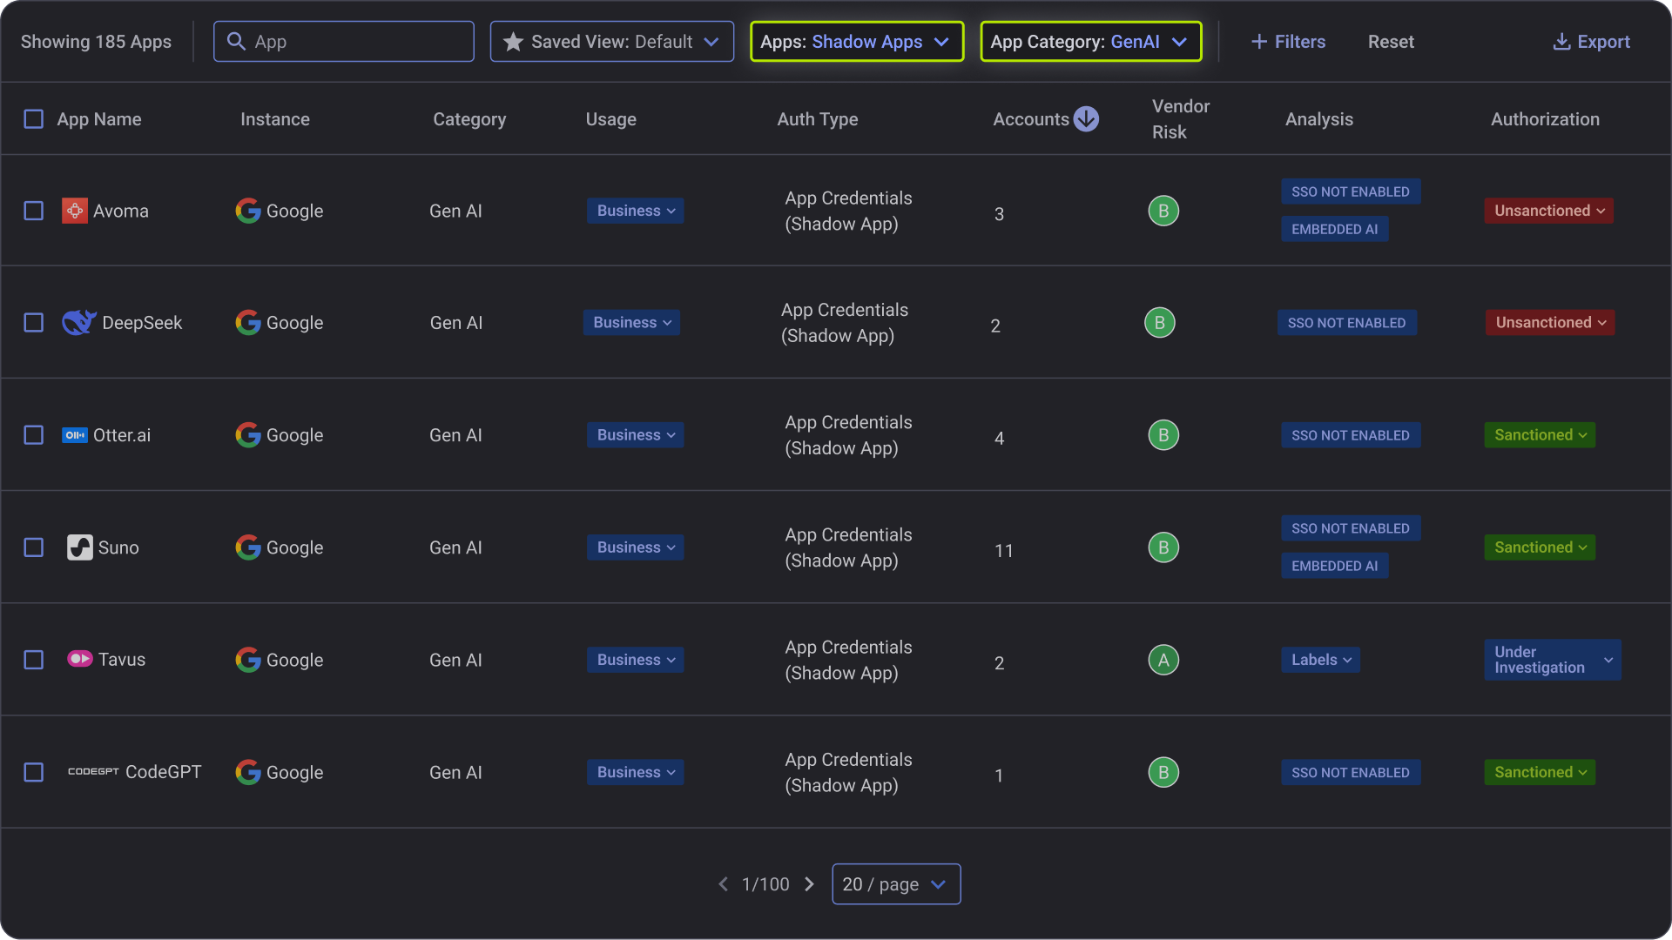The width and height of the screenshot is (1672, 940).
Task: Open Tavus's Under Investigation dropdown
Action: pyautogui.click(x=1553, y=660)
